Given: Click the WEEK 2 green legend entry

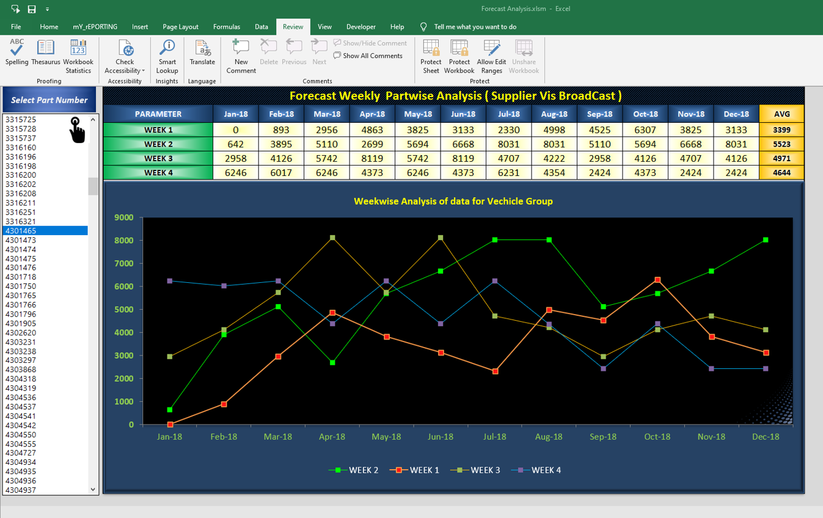Looking at the screenshot, I should [x=354, y=470].
